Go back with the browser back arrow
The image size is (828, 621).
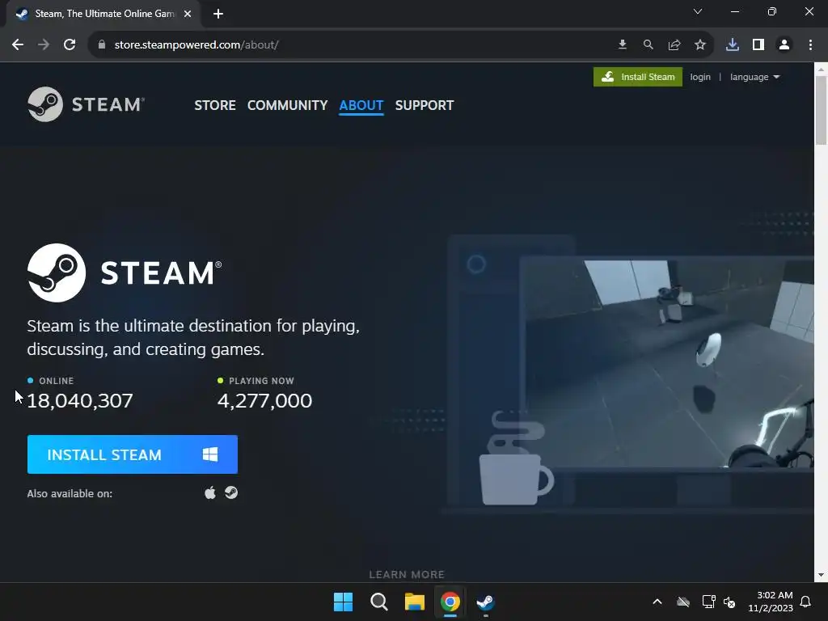tap(18, 45)
